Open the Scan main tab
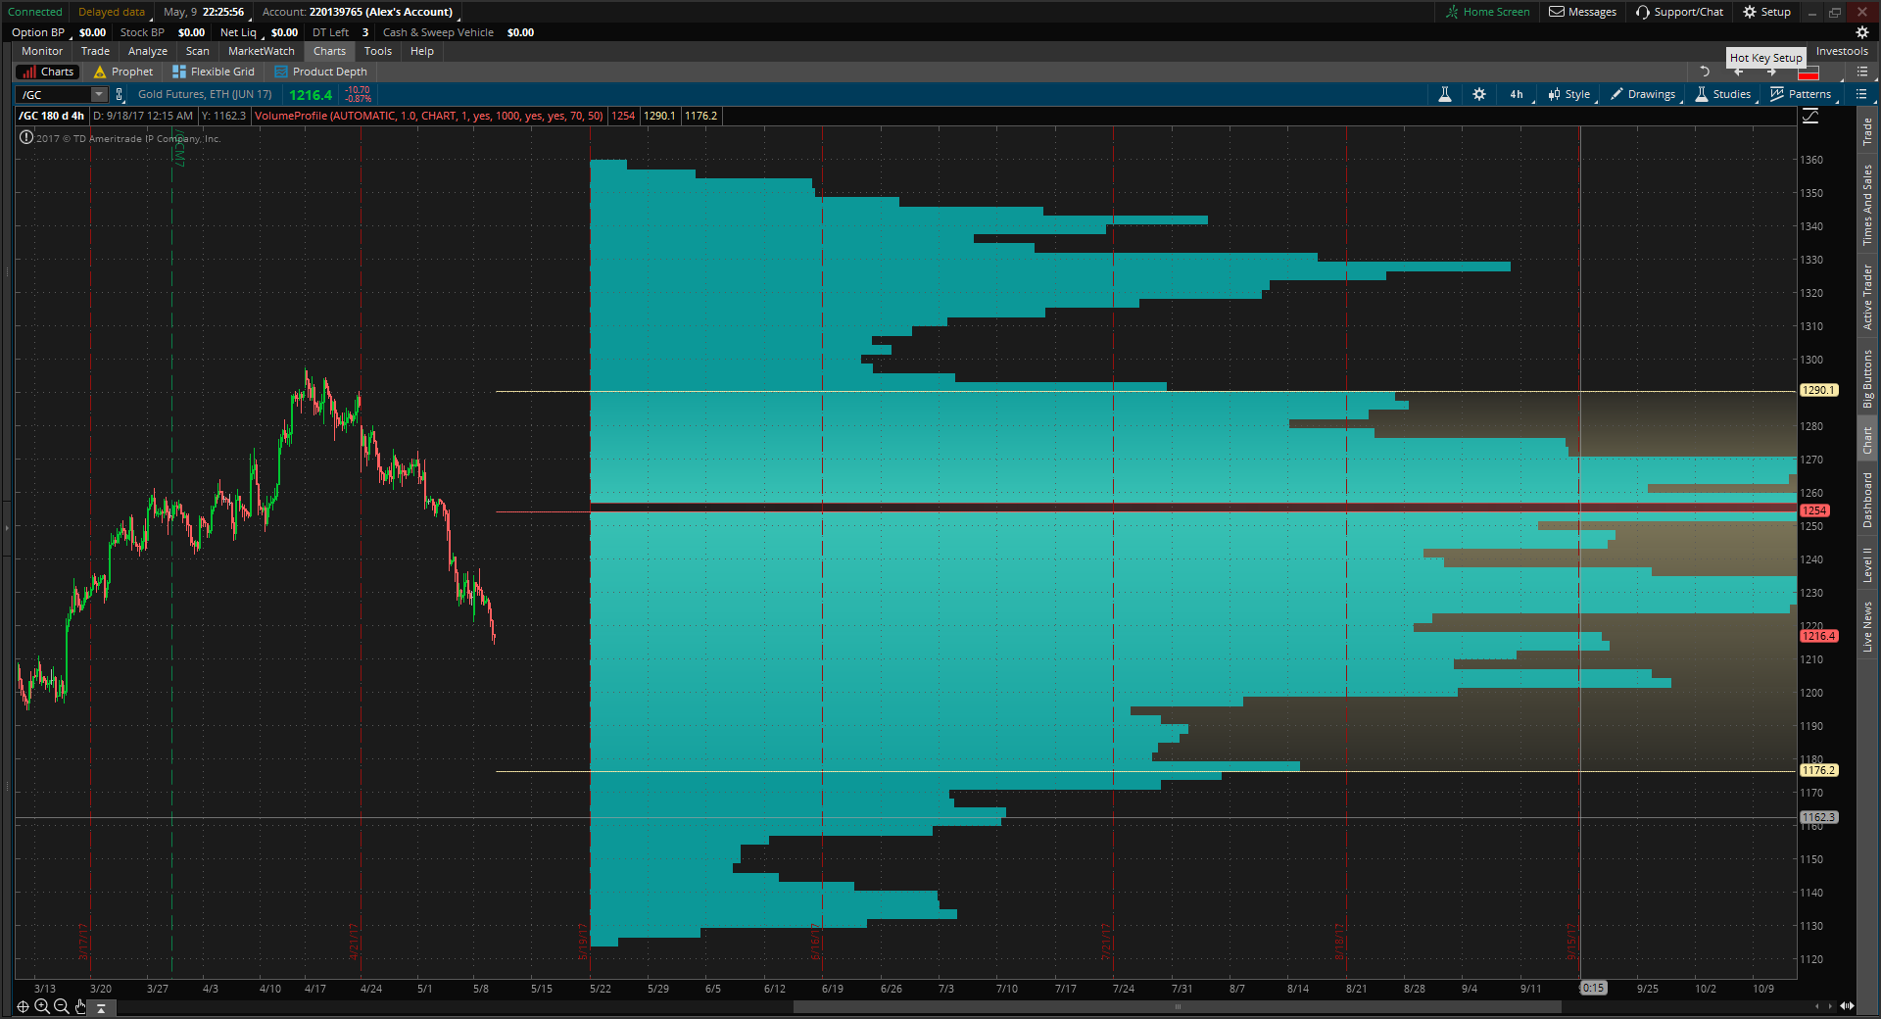 coord(198,51)
